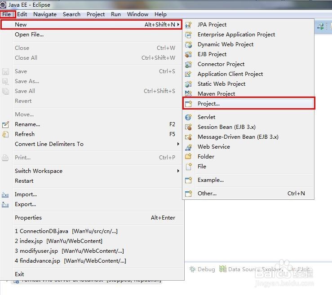Open recent file 3 modifyuser.jsp
This screenshot has width=332, height=295.
pos(91,251)
